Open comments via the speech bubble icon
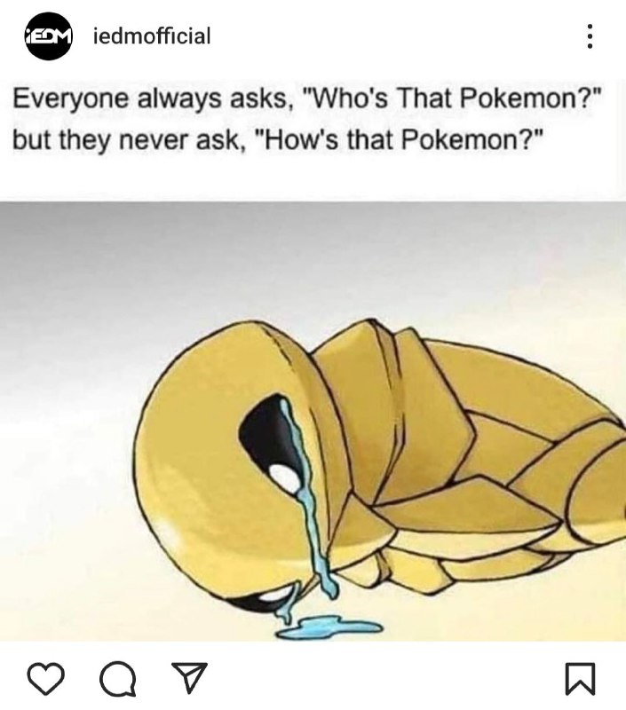This screenshot has width=626, height=710. click(x=118, y=678)
